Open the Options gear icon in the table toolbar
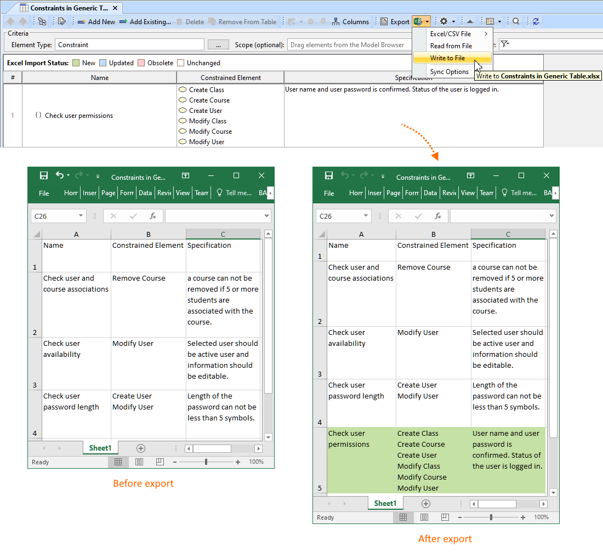 point(444,21)
